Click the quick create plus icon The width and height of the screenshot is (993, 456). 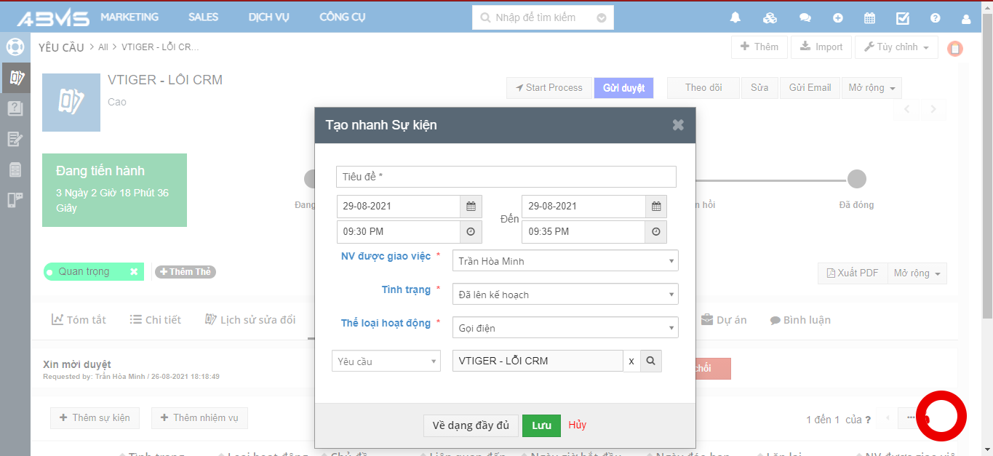tap(838, 17)
